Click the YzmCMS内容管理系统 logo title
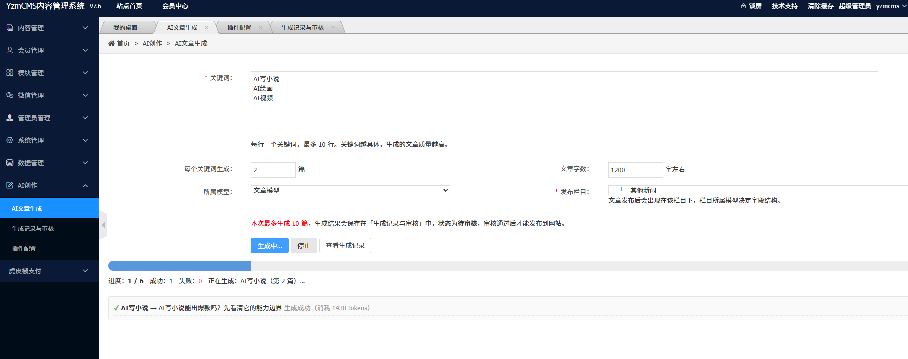This screenshot has height=359, width=908. click(x=45, y=6)
